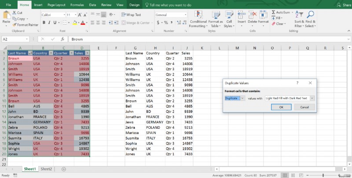Viewport: 352px width, 178px height.
Task: Click the Orientation text-angle icon
Action: (111, 15)
